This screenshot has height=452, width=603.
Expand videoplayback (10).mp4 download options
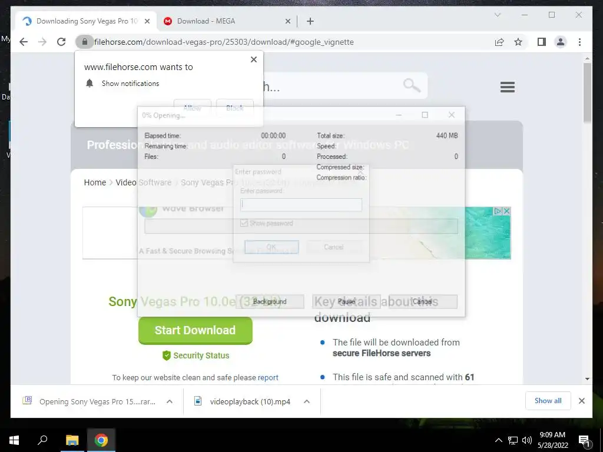[x=306, y=401]
